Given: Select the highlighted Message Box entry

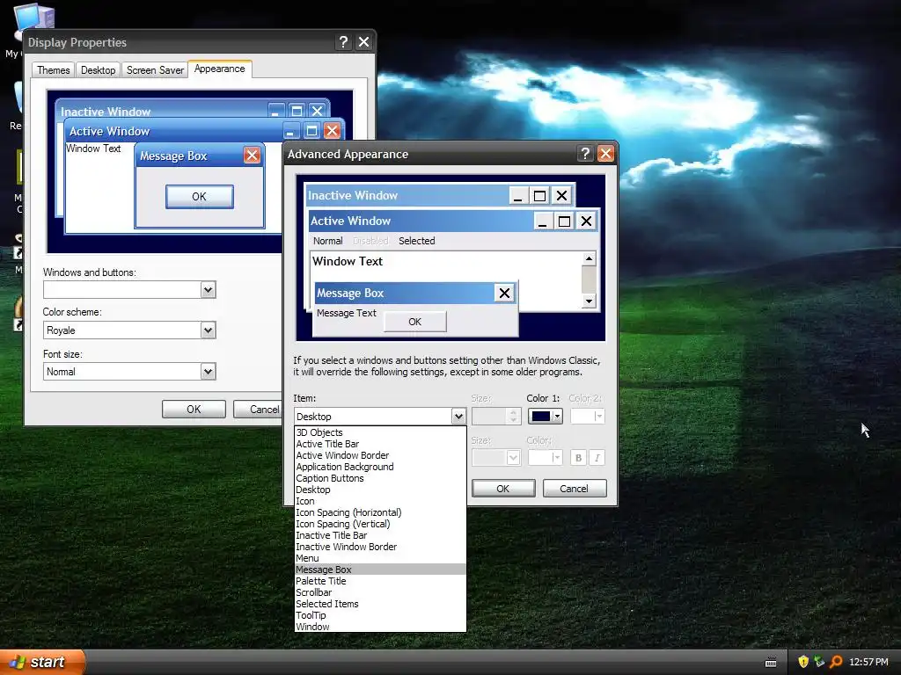Looking at the screenshot, I should tap(380, 570).
